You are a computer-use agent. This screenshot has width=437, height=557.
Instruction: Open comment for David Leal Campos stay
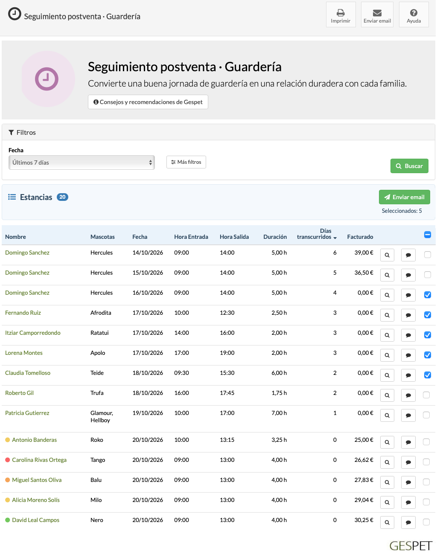coord(408,522)
